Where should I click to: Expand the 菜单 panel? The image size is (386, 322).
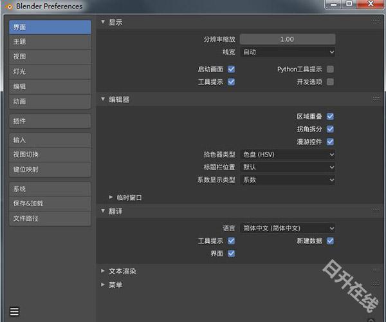pos(103,285)
